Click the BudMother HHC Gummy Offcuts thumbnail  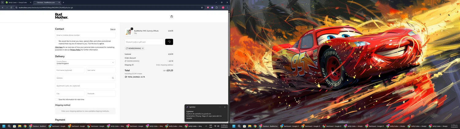click(128, 32)
